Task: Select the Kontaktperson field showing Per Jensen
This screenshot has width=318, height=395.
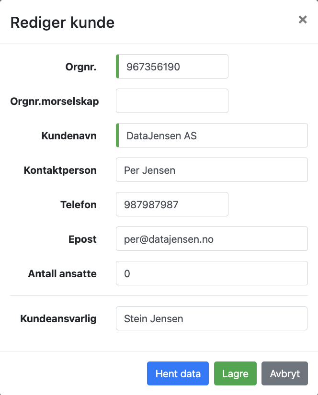Action: coord(212,170)
